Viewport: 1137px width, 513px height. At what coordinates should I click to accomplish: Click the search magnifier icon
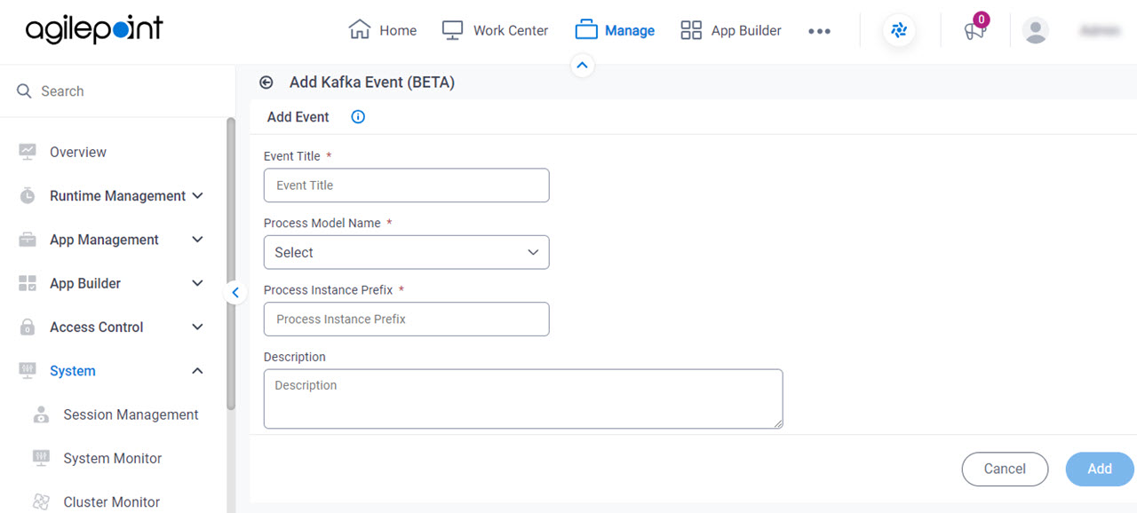tap(24, 91)
